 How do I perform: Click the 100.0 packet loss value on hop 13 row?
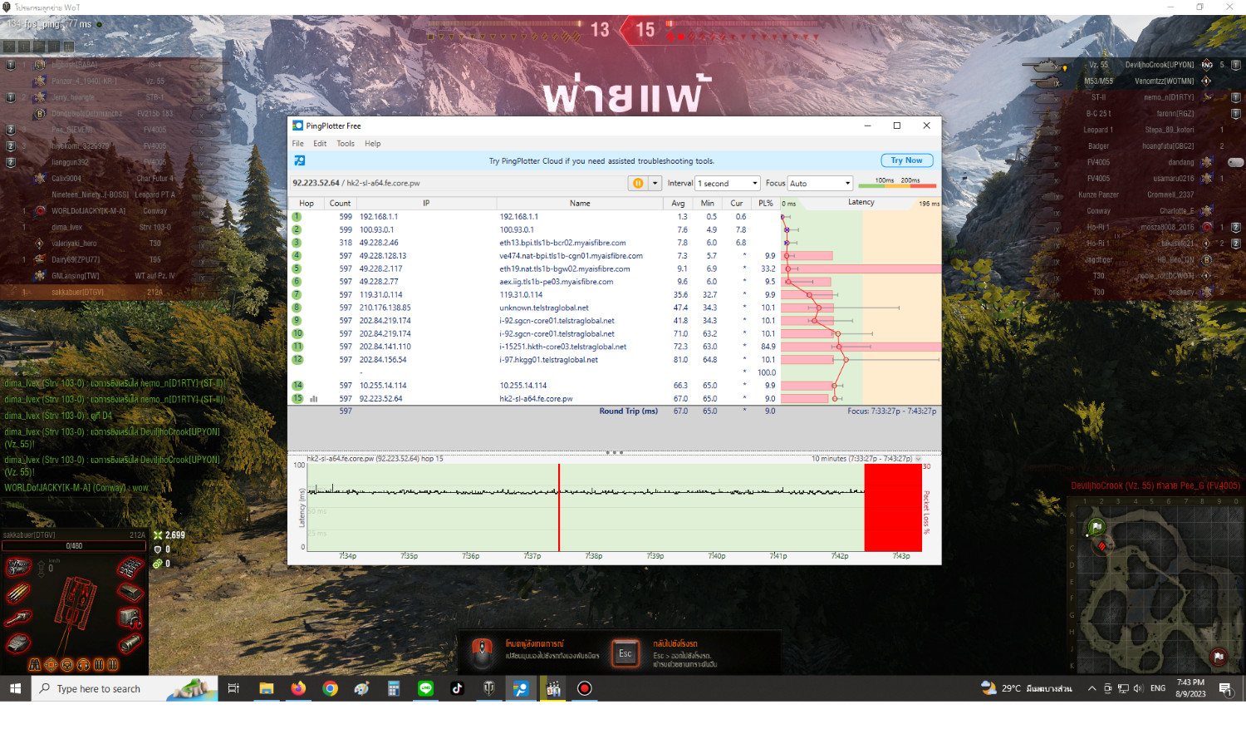click(766, 372)
